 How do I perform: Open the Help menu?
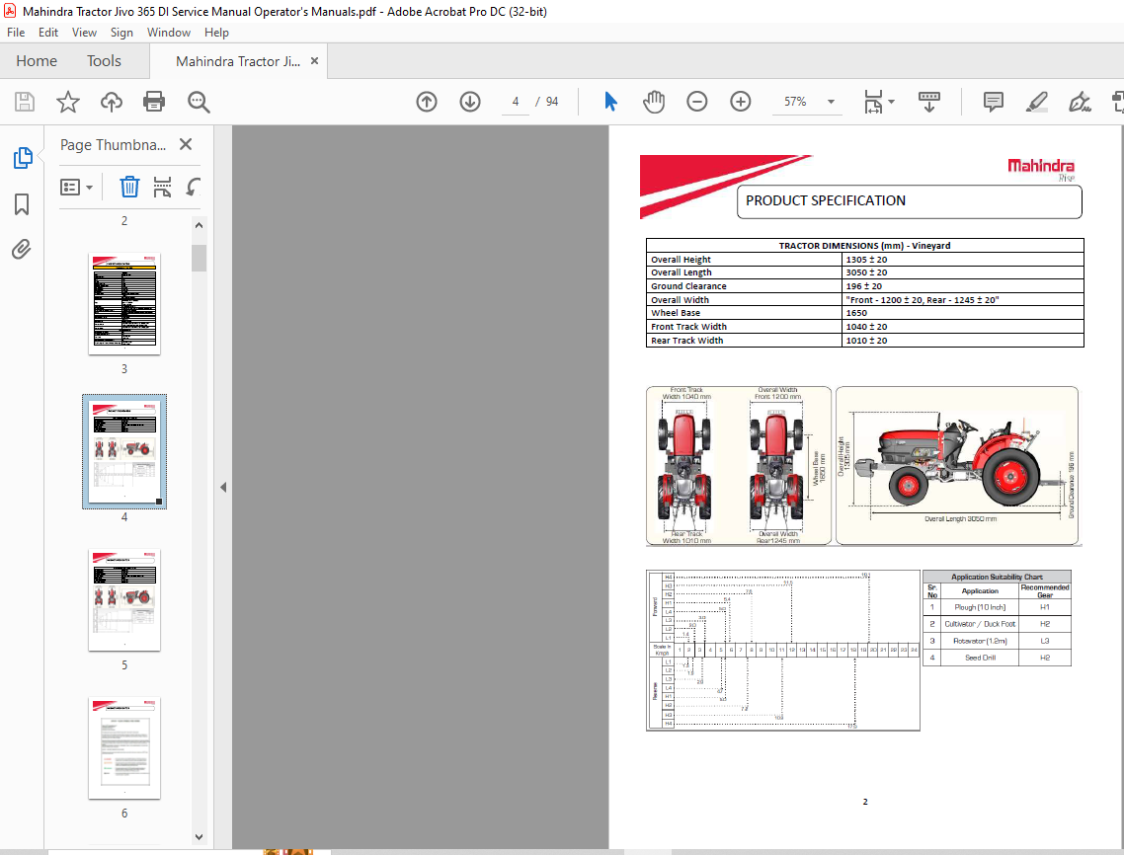point(216,33)
